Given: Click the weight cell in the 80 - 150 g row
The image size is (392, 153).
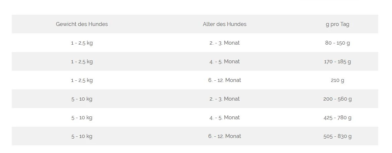Looking at the screenshot, I should [82, 43].
